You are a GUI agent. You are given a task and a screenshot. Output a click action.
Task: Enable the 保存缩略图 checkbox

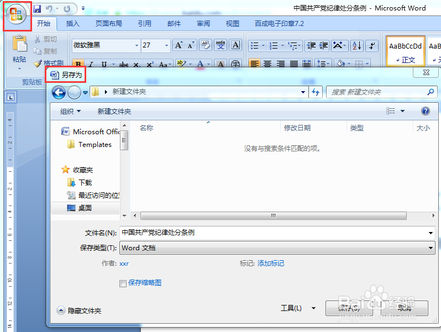123,283
